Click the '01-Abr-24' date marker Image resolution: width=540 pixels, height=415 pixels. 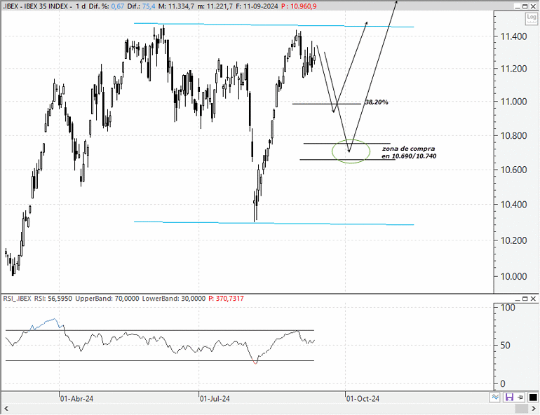pyautogui.click(x=76, y=399)
